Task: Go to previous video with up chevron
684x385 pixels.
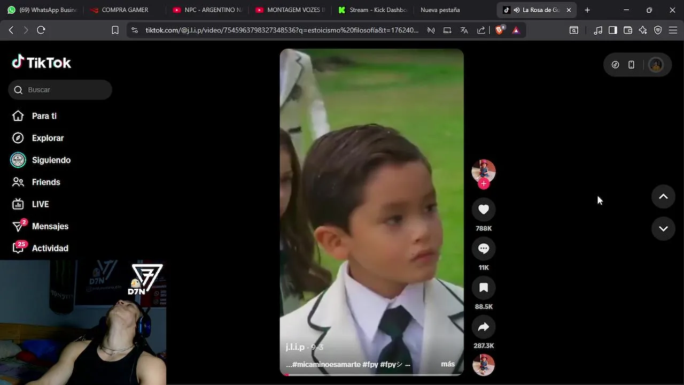Action: click(x=663, y=197)
